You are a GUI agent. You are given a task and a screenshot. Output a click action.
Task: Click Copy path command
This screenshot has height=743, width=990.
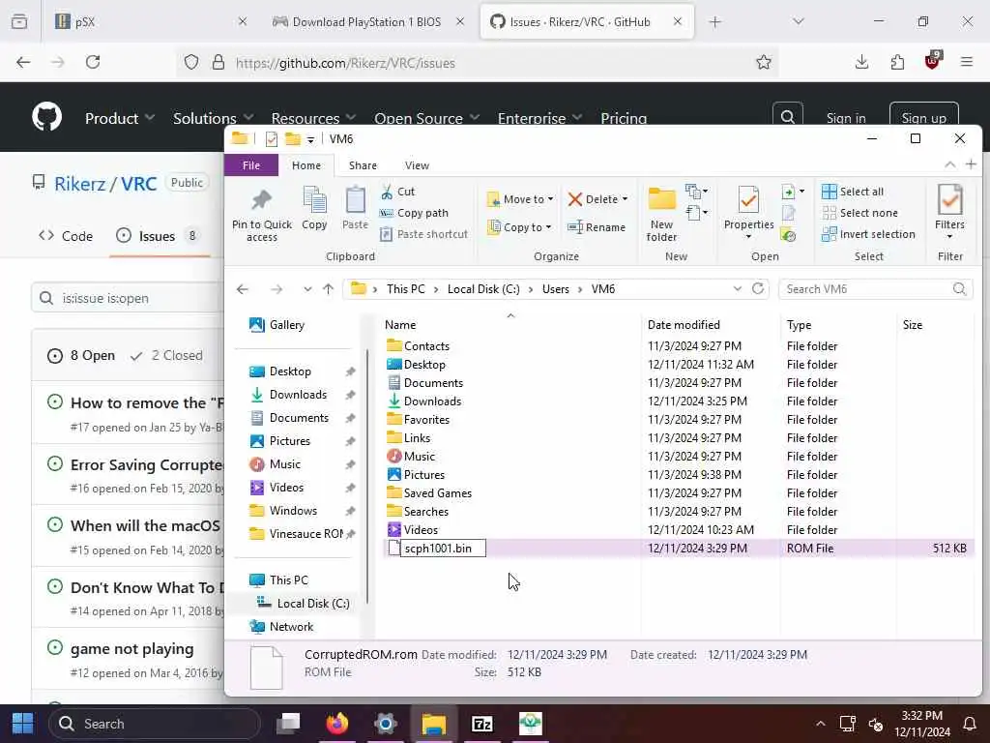coord(414,213)
